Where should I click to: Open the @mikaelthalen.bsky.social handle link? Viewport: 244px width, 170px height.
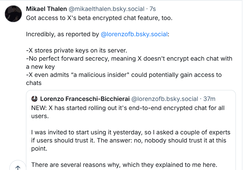pyautogui.click(x=106, y=9)
